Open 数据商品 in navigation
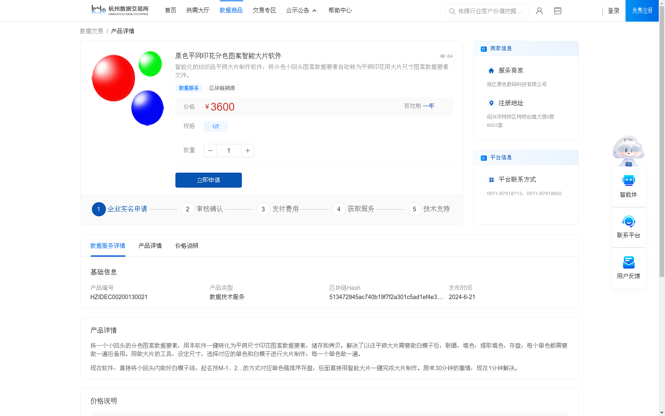The width and height of the screenshot is (665, 416). [231, 10]
